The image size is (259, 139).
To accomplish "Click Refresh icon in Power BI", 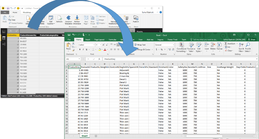I will (60, 19).
